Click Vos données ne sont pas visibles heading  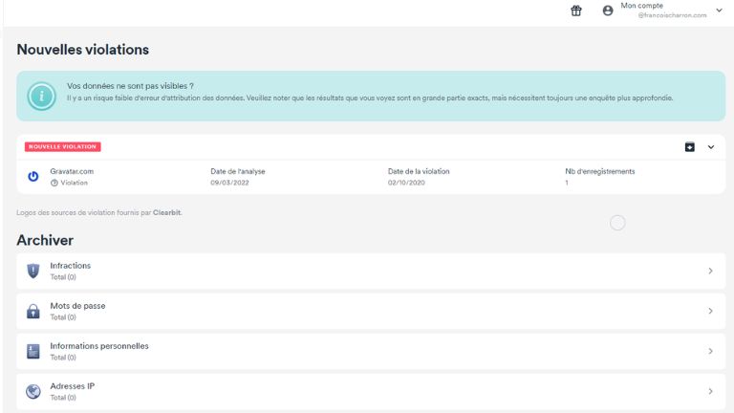pyautogui.click(x=130, y=86)
